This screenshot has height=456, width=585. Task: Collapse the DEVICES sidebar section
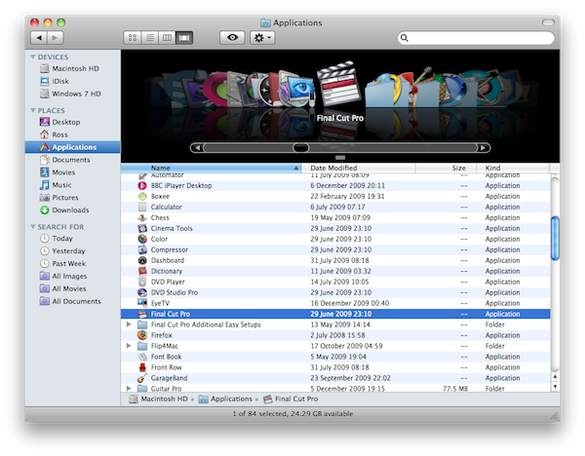[x=33, y=57]
